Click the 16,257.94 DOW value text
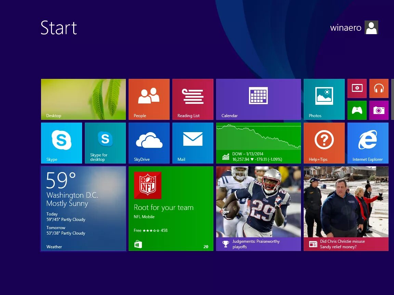The width and height of the screenshot is (394, 295). pos(241,159)
